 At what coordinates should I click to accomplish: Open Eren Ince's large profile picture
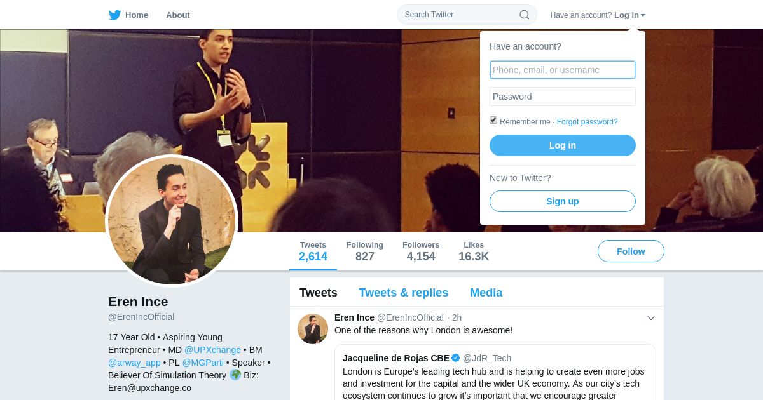click(x=172, y=221)
